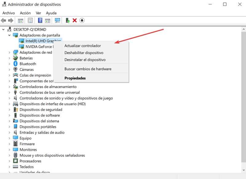Expand Controladoras de almacenamiento arrow
The width and height of the screenshot is (246, 179).
(x=9, y=87)
